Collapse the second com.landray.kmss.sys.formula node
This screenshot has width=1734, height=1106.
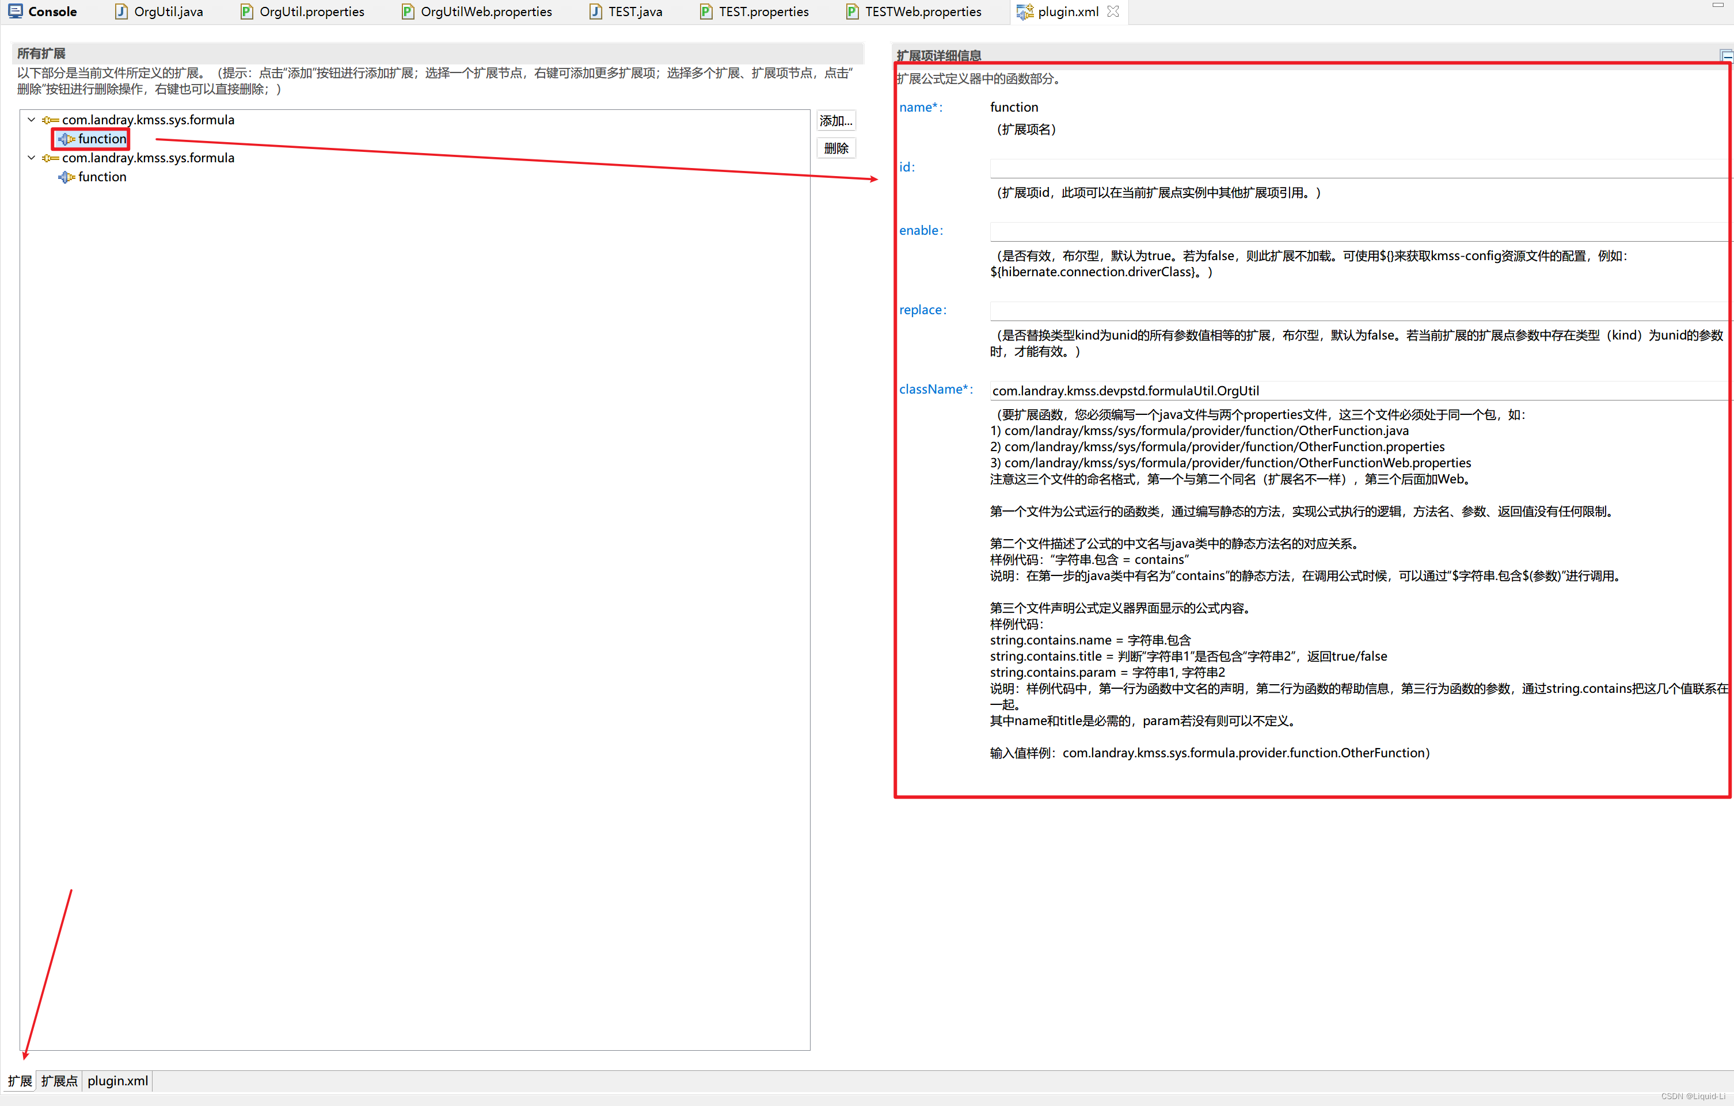[x=31, y=158]
